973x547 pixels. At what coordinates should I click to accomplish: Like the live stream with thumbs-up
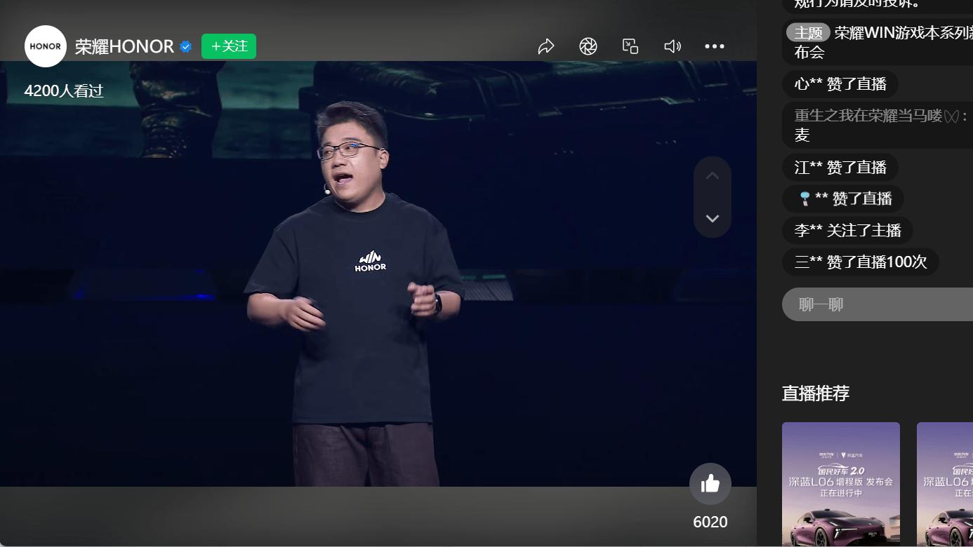[710, 484]
